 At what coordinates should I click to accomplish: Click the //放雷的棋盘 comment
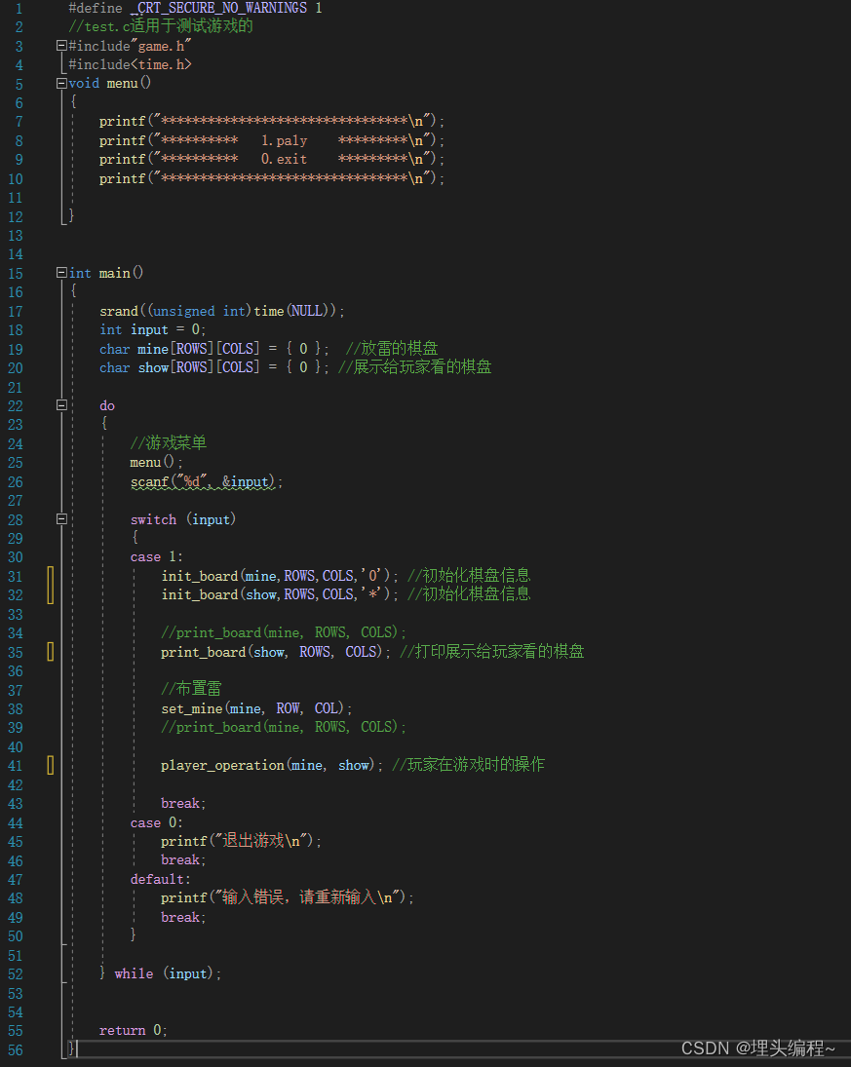[392, 349]
